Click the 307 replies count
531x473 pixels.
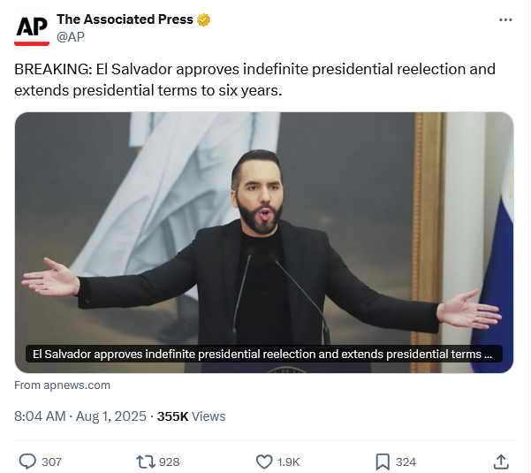51,462
